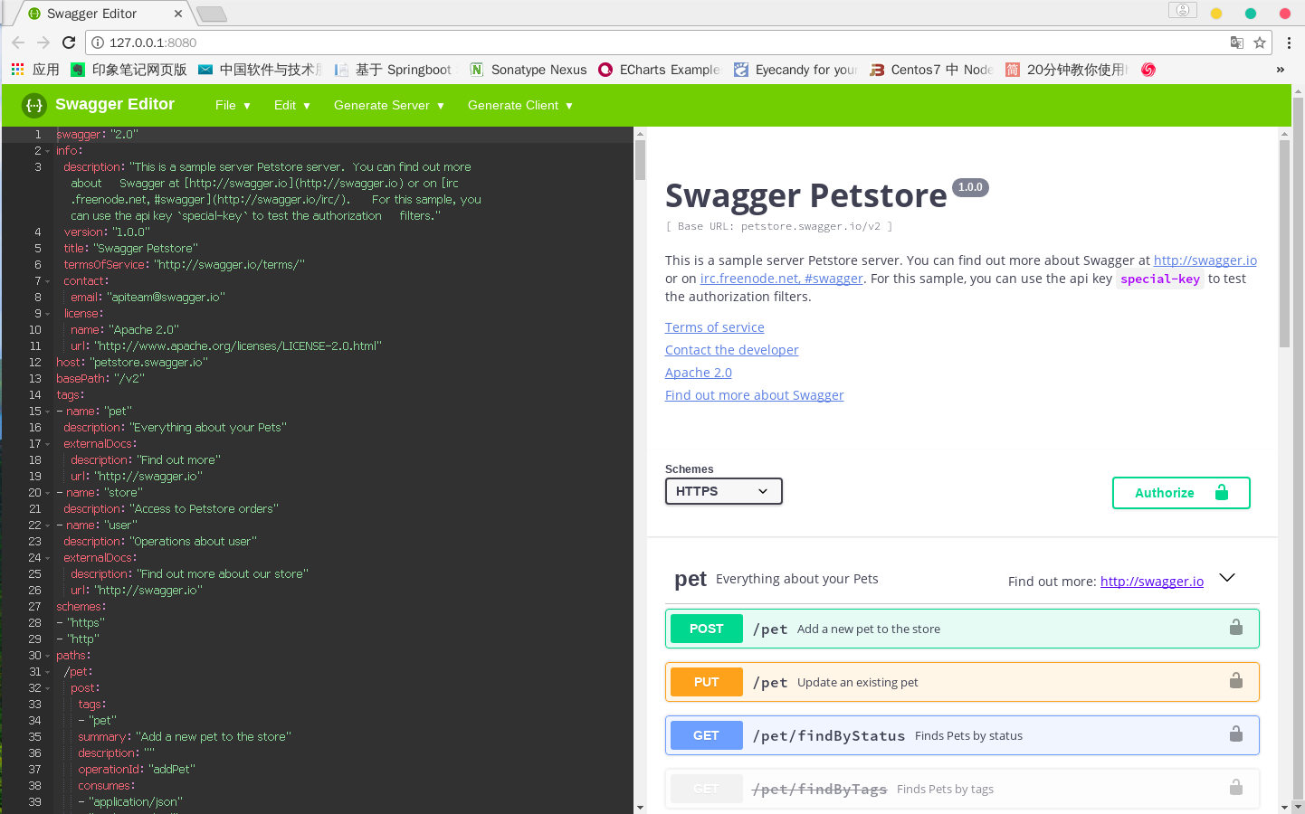Image resolution: width=1305 pixels, height=814 pixels.
Task: Open the Schemes HTTPS dropdown
Action: pos(724,491)
